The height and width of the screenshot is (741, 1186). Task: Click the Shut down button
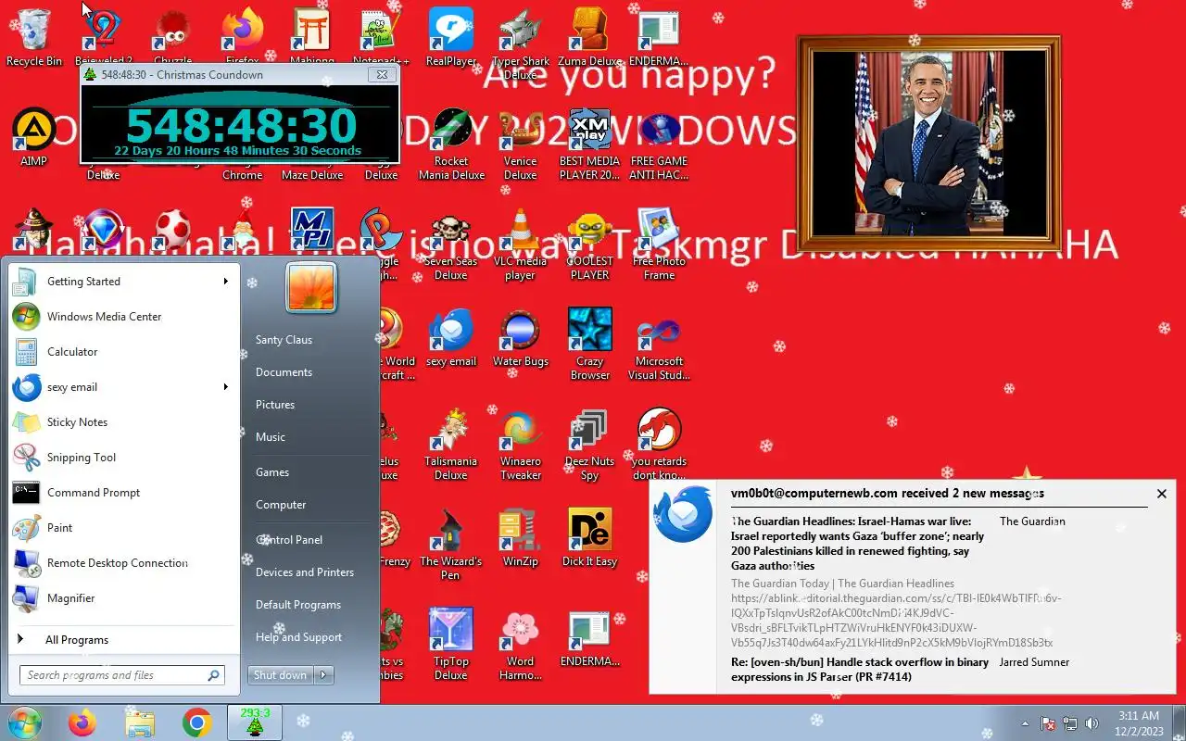(x=281, y=675)
